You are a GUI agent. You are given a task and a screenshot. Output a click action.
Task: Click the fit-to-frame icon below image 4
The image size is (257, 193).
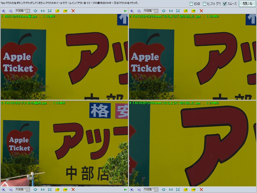178,189
